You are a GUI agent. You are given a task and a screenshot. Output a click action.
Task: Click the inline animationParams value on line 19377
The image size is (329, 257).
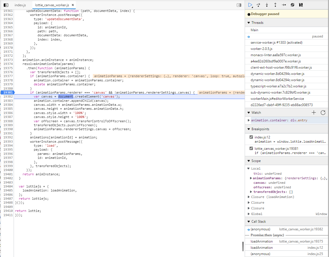[x=169, y=76]
